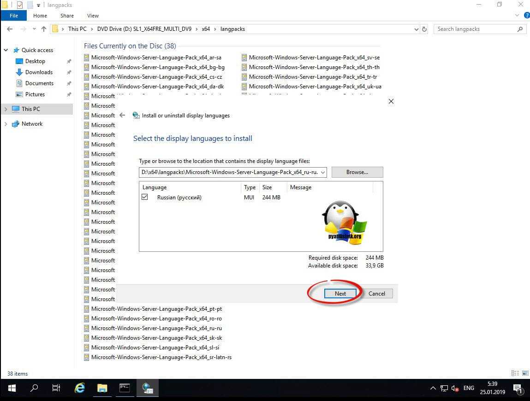Click Cancel in the language install dialog
Screen dimensions: 530x401
coord(376,293)
